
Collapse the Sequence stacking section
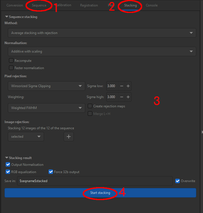[7, 17]
